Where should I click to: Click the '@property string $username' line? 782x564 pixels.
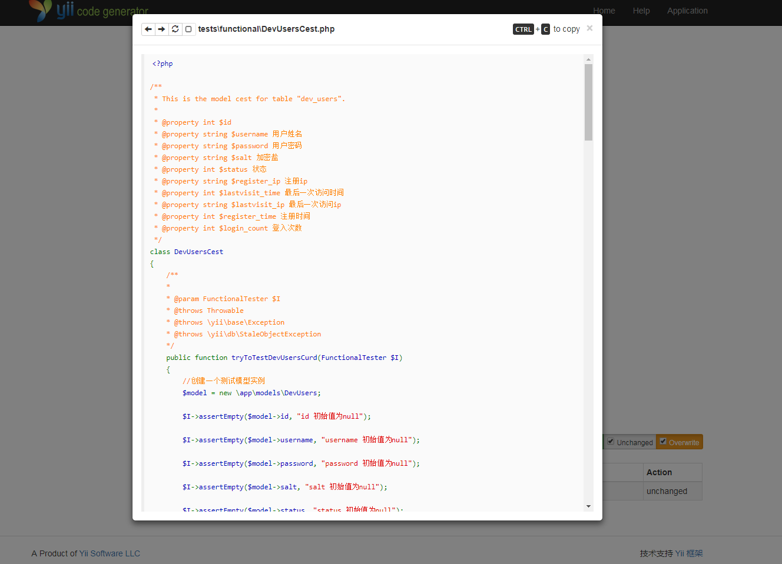click(228, 134)
